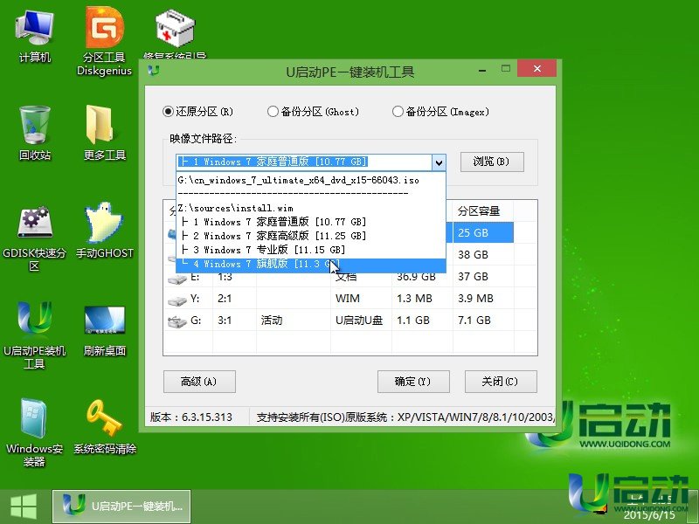Viewport: 699px width, 524px height.
Task: Select the G: USB drive icon
Action: [177, 321]
